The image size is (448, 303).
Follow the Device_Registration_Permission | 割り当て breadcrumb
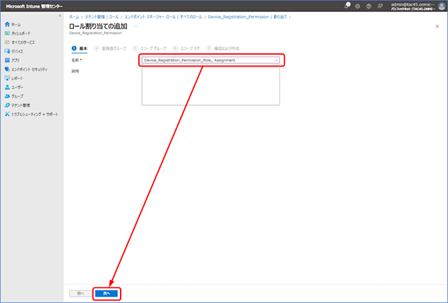coord(248,17)
